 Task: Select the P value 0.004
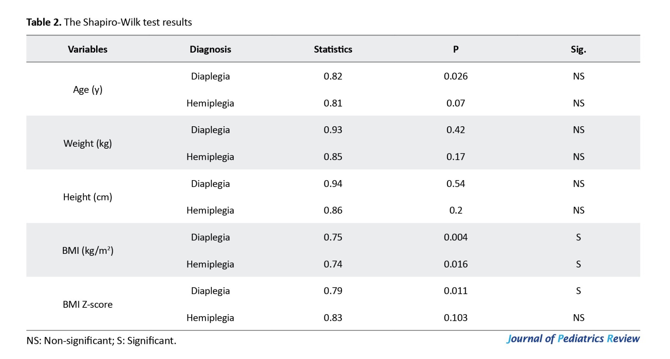coord(456,237)
